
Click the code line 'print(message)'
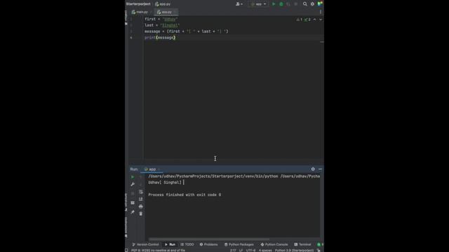coord(160,37)
